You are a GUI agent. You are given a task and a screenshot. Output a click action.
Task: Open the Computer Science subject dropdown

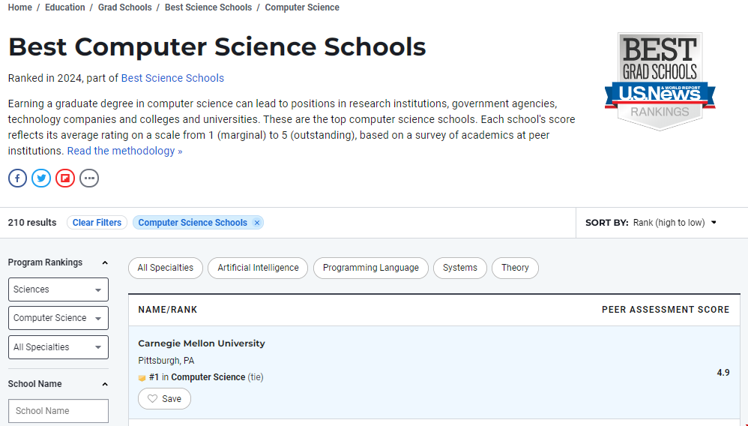pyautogui.click(x=58, y=318)
